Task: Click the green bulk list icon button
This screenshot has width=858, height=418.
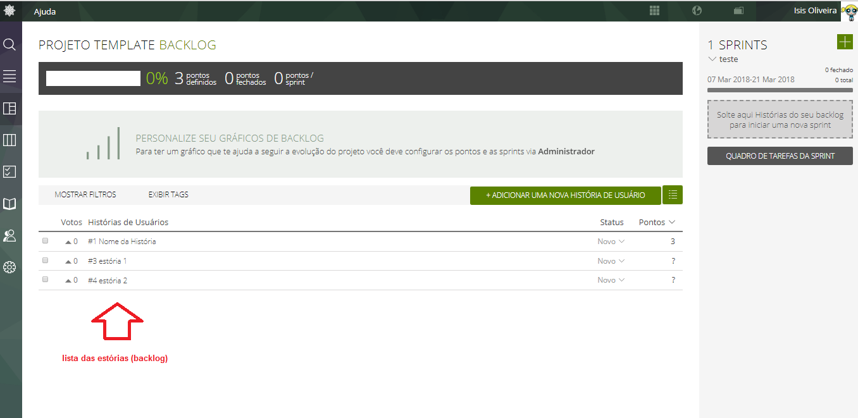Action: pos(672,195)
